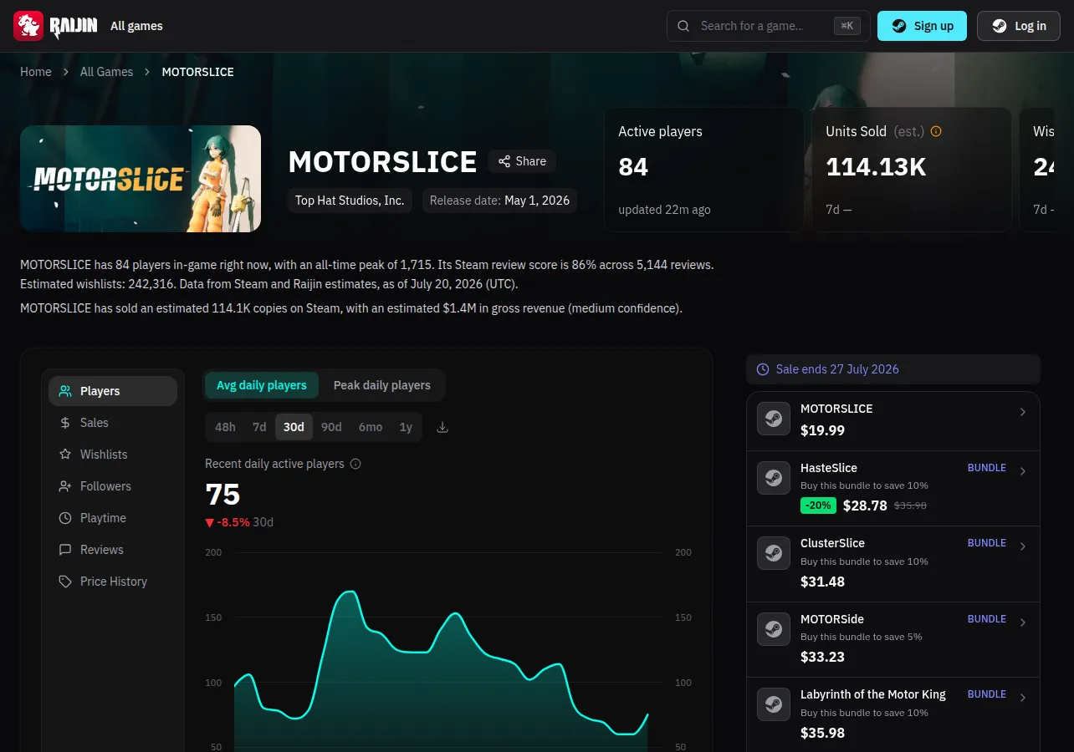Click the BUNDLE label on ClusterSlice
1074x752 pixels.
coord(987,543)
